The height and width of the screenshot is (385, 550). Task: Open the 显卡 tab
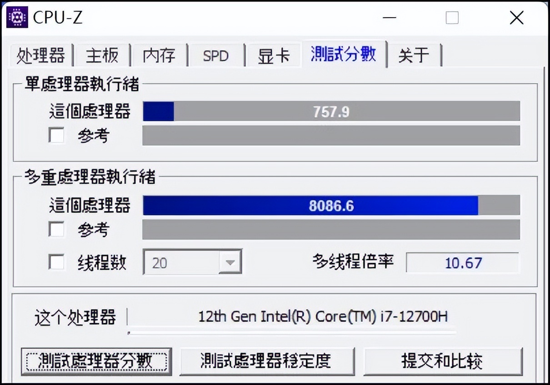(x=273, y=55)
